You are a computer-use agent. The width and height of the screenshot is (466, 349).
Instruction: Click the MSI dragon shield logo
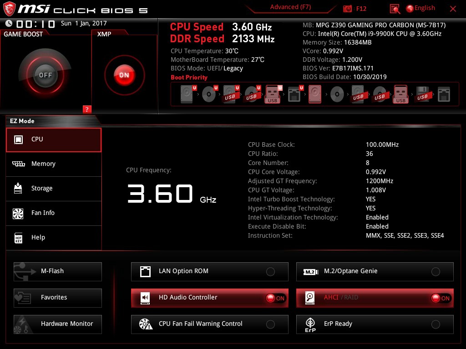pyautogui.click(x=9, y=9)
